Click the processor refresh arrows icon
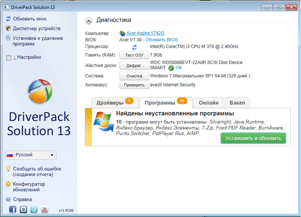 pyautogui.click(x=134, y=47)
